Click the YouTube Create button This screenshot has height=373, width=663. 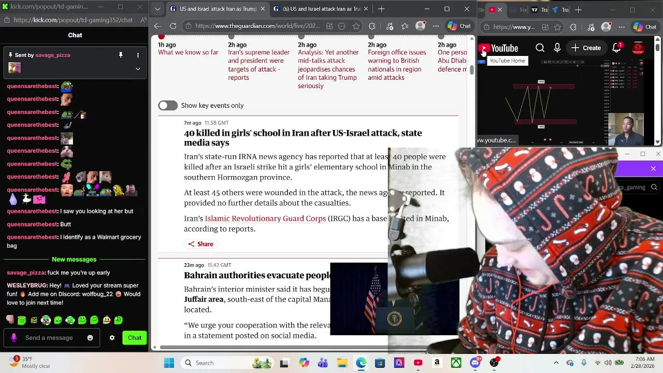pos(586,48)
